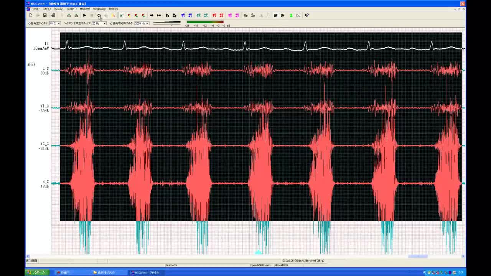
Task: Expand the 2000 Hz high-cut filter dropdown
Action: pyautogui.click(x=147, y=23)
